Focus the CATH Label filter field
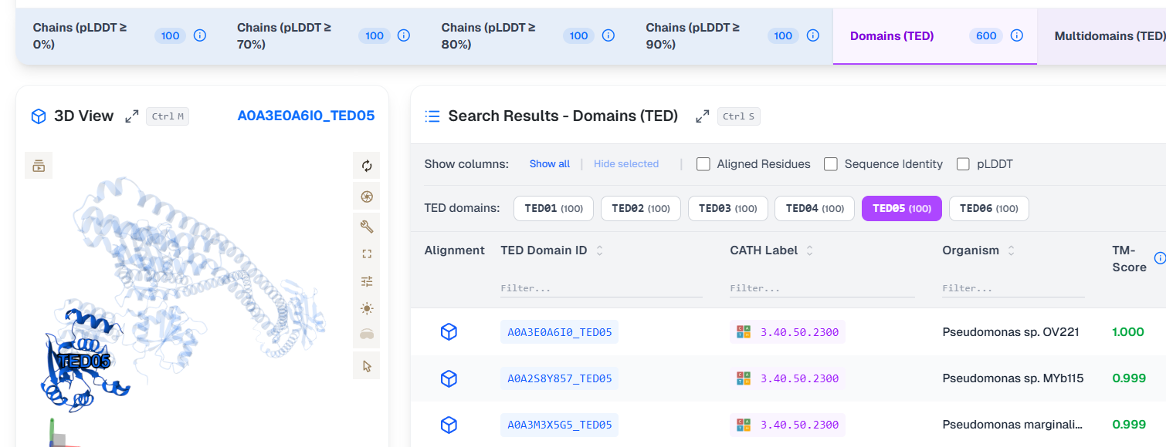The image size is (1166, 447). 822,288
